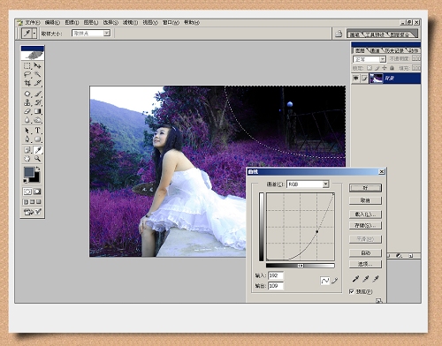This screenshot has height=346, width=442.
Task: Open the Window menu
Action: pos(171,22)
